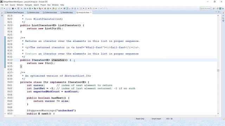Collapse the iterator method at line 833

(x=13, y=60)
